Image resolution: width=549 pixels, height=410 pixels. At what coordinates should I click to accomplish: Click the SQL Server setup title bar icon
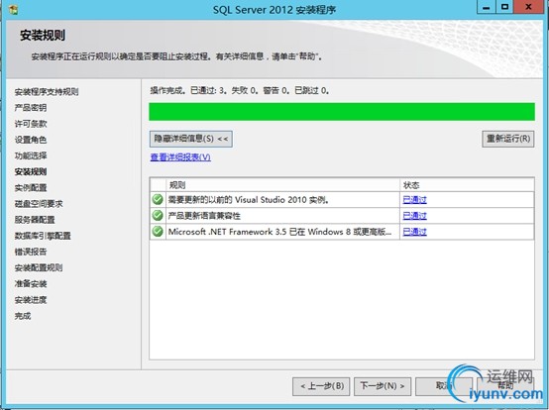[14, 10]
